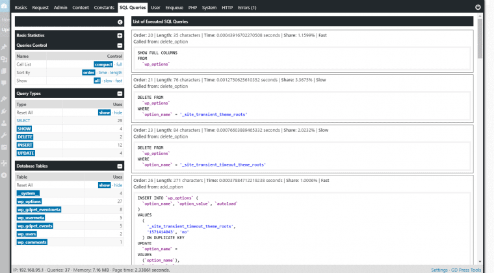Click the WordPress Media sidebar icon
The image size is (494, 273).
(4, 59)
